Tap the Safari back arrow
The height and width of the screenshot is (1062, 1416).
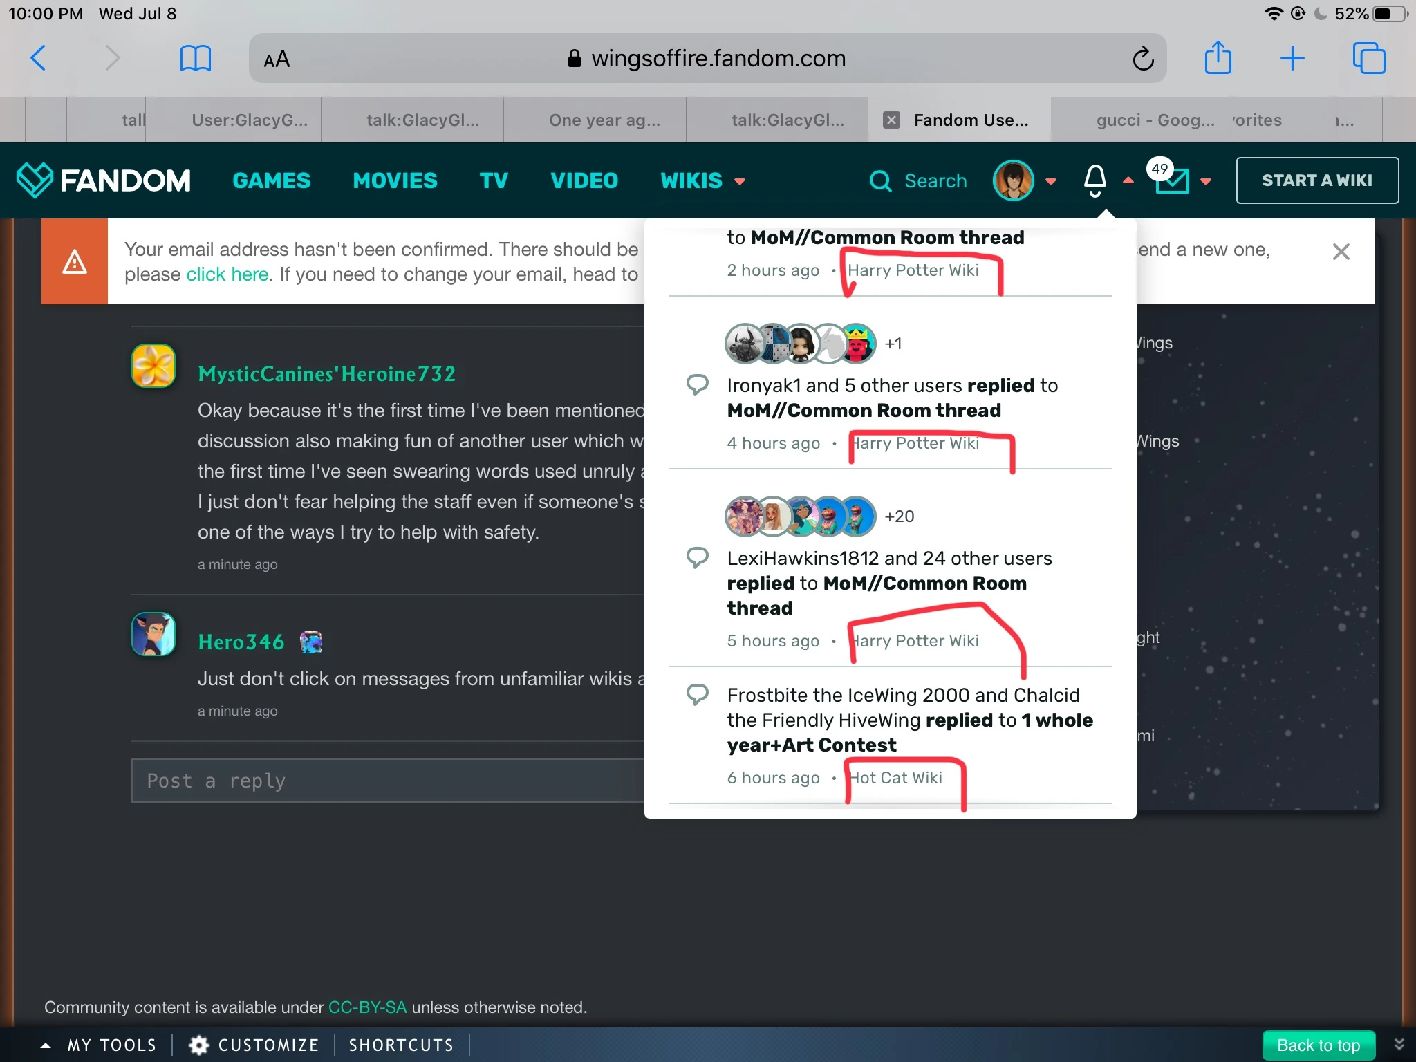tap(39, 58)
